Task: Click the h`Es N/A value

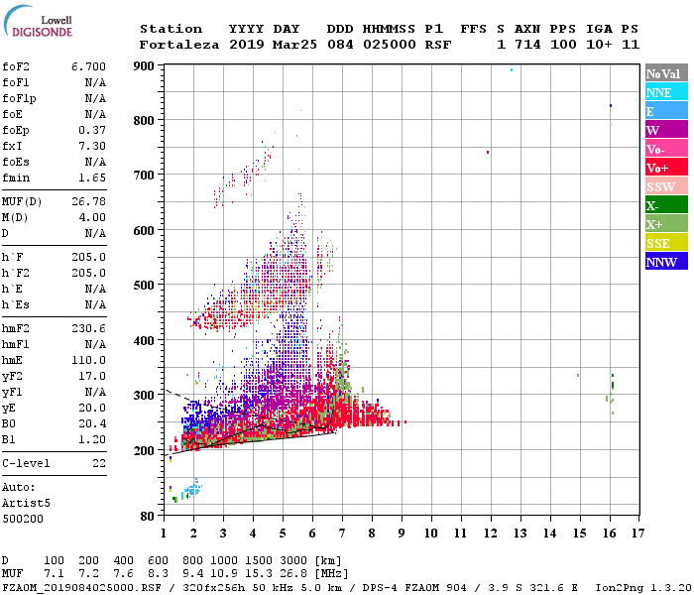Action: tap(95, 304)
